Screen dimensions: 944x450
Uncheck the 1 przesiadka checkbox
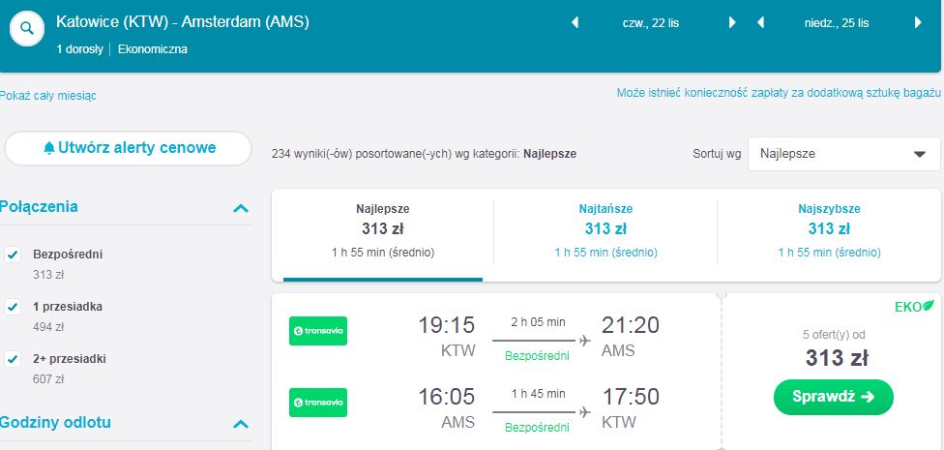pyautogui.click(x=14, y=307)
